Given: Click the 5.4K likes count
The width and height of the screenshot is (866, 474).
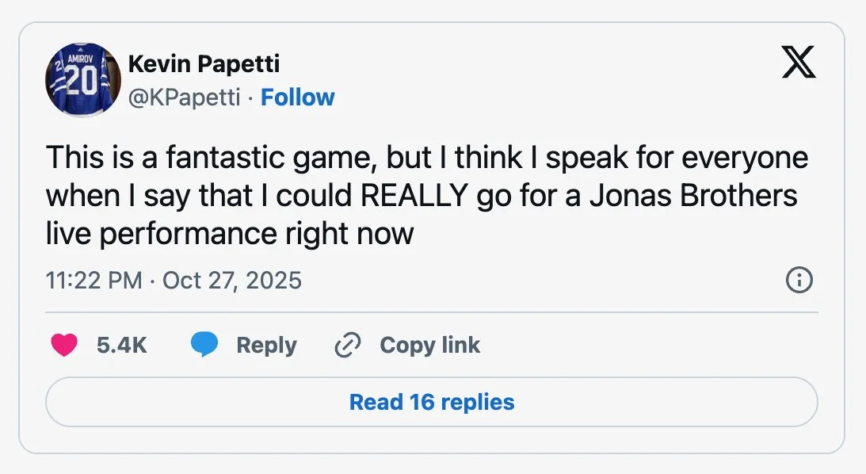Looking at the screenshot, I should [121, 345].
